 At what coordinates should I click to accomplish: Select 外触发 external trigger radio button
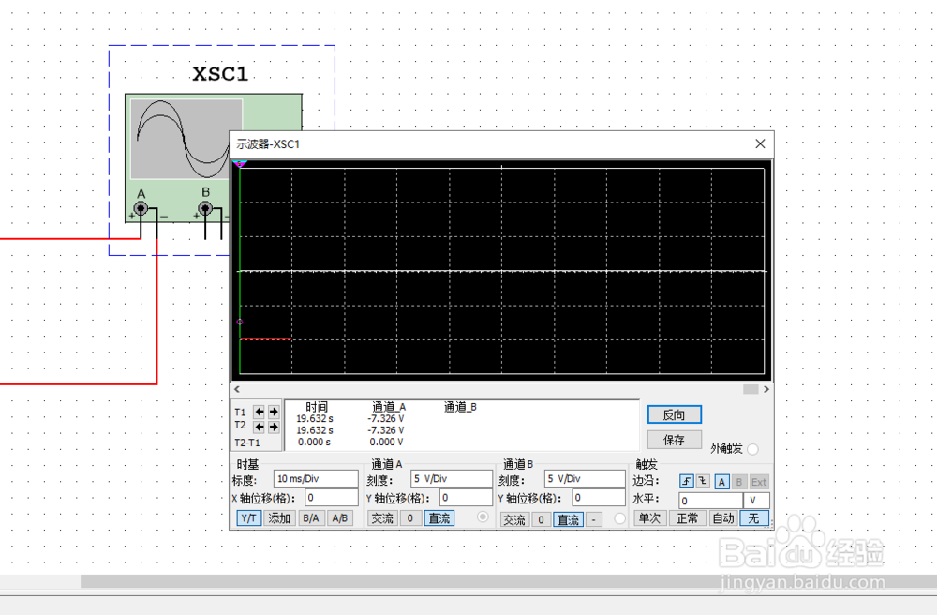click(753, 449)
